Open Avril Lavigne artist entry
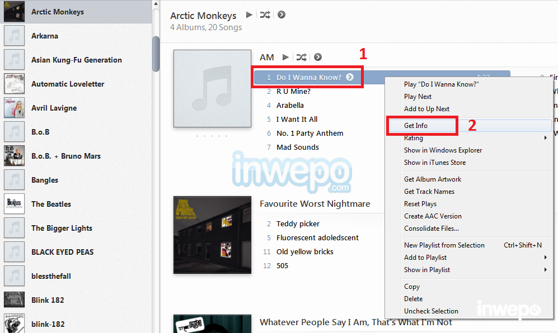Screen dimensions: 558x333 (76, 108)
